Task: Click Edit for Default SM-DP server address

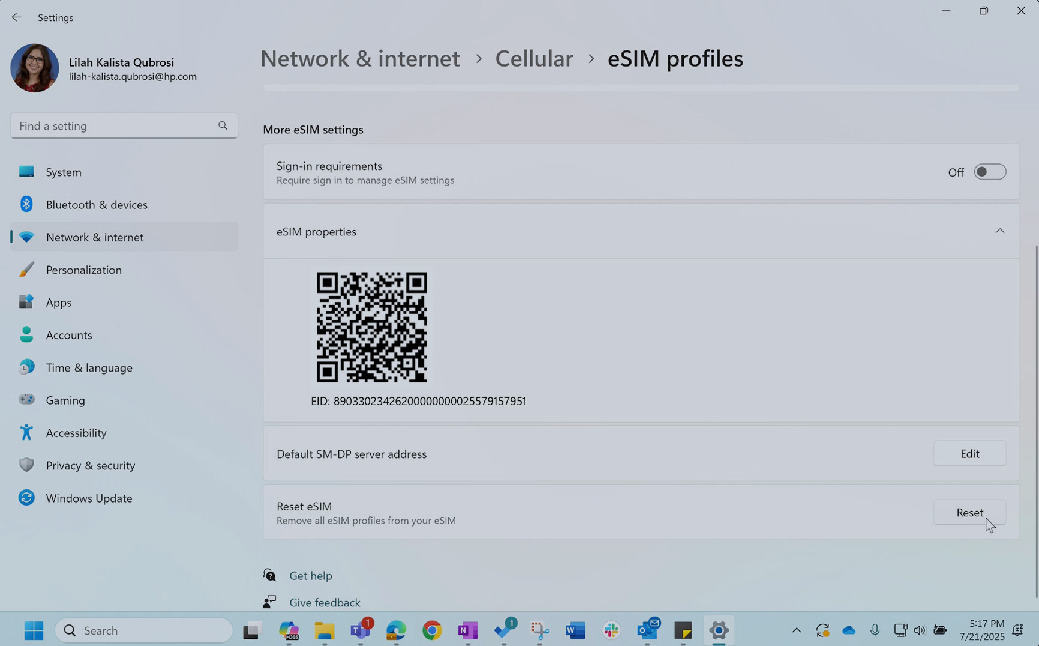Action: 969,454
